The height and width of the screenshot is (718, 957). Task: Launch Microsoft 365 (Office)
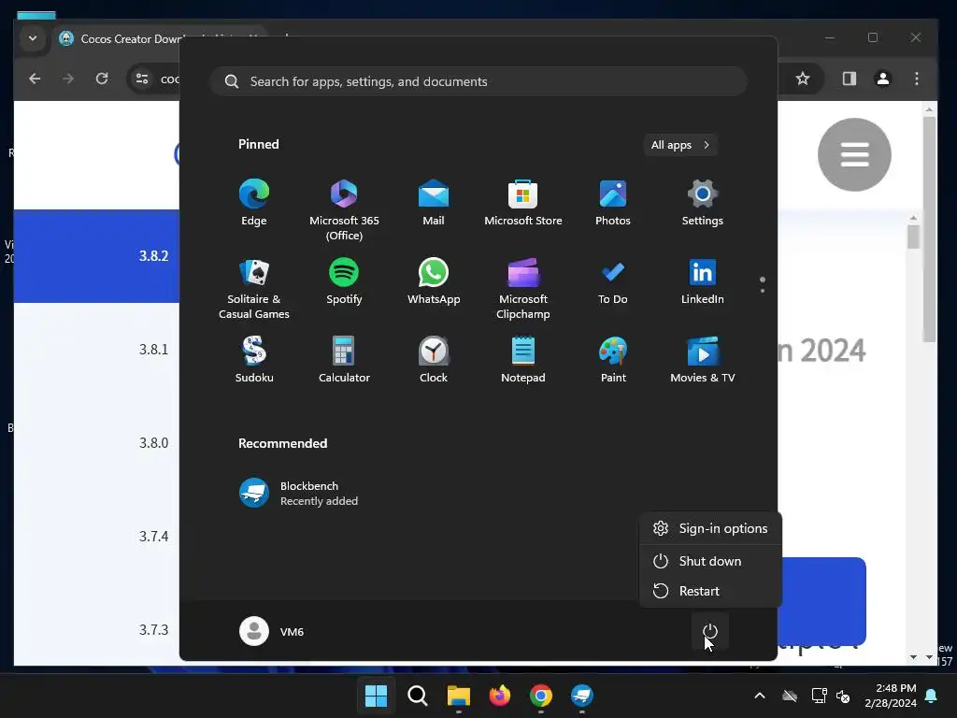(344, 210)
